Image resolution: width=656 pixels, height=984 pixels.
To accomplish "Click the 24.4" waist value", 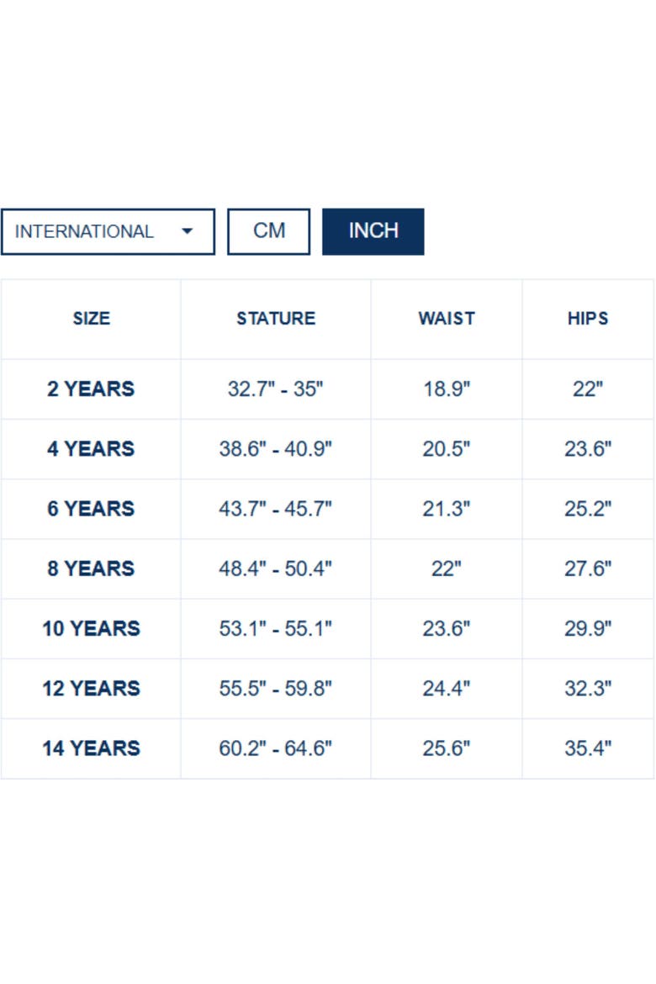I will point(447,689).
